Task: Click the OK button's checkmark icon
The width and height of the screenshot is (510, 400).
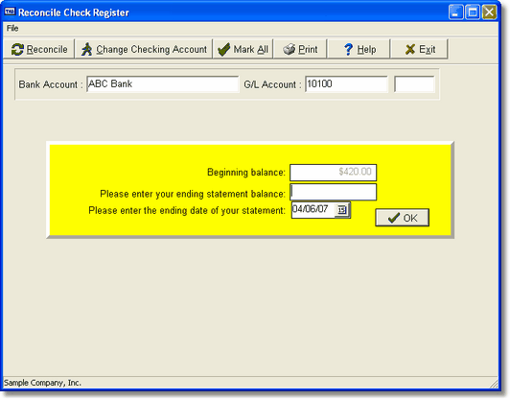Action: coord(394,218)
